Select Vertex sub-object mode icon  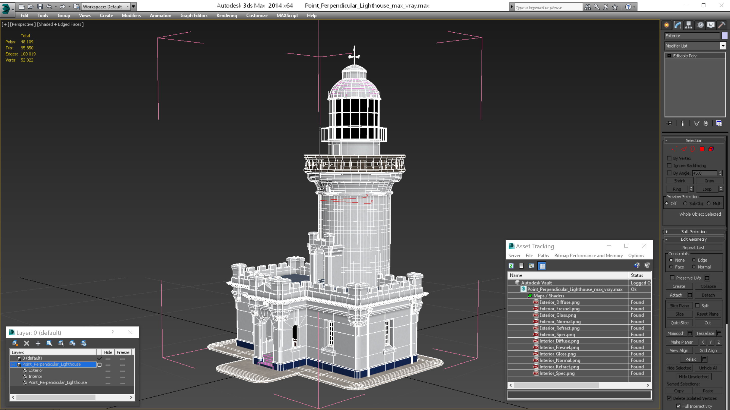pos(675,149)
